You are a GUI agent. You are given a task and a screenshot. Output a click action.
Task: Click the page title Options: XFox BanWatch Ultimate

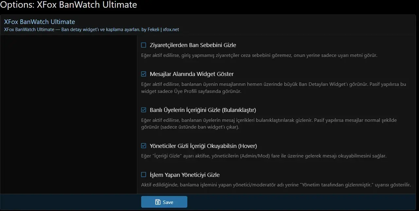68,5
